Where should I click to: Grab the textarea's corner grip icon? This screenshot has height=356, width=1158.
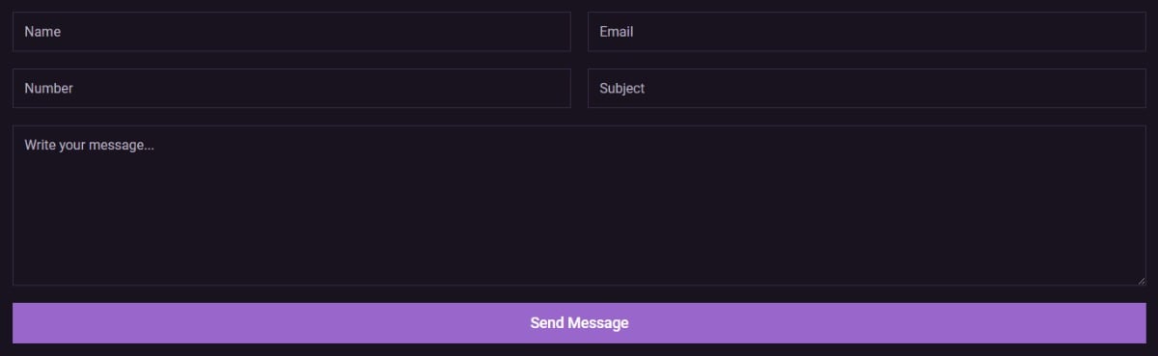click(1141, 280)
